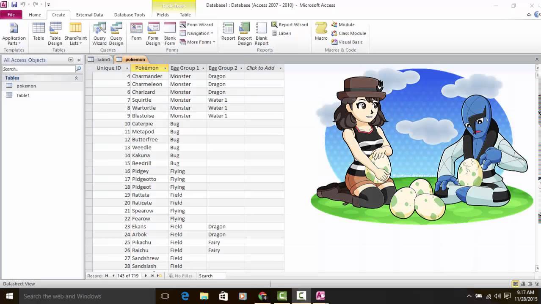Go to the previous record
This screenshot has width=541, height=304.
[113, 276]
